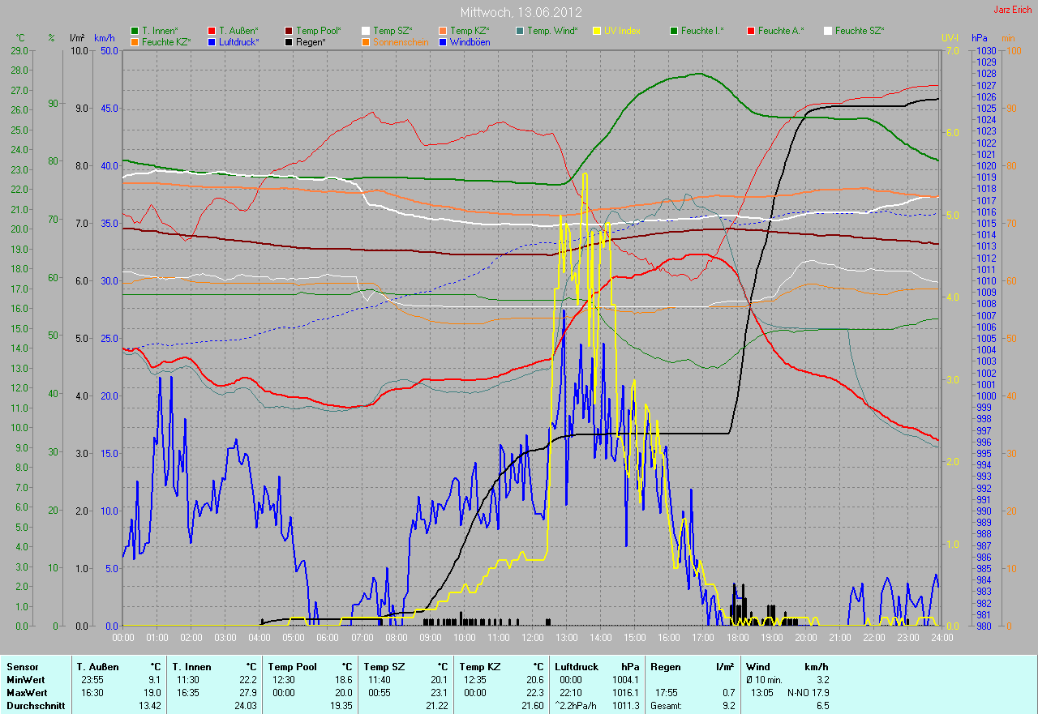Click the chart title Mittwoch, 13.06.2012
The height and width of the screenshot is (714, 1038).
coord(519,13)
